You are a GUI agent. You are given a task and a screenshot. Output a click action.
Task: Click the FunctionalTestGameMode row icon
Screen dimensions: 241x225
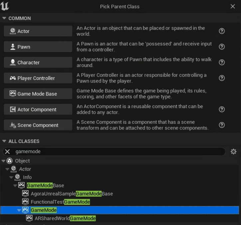[25, 201]
